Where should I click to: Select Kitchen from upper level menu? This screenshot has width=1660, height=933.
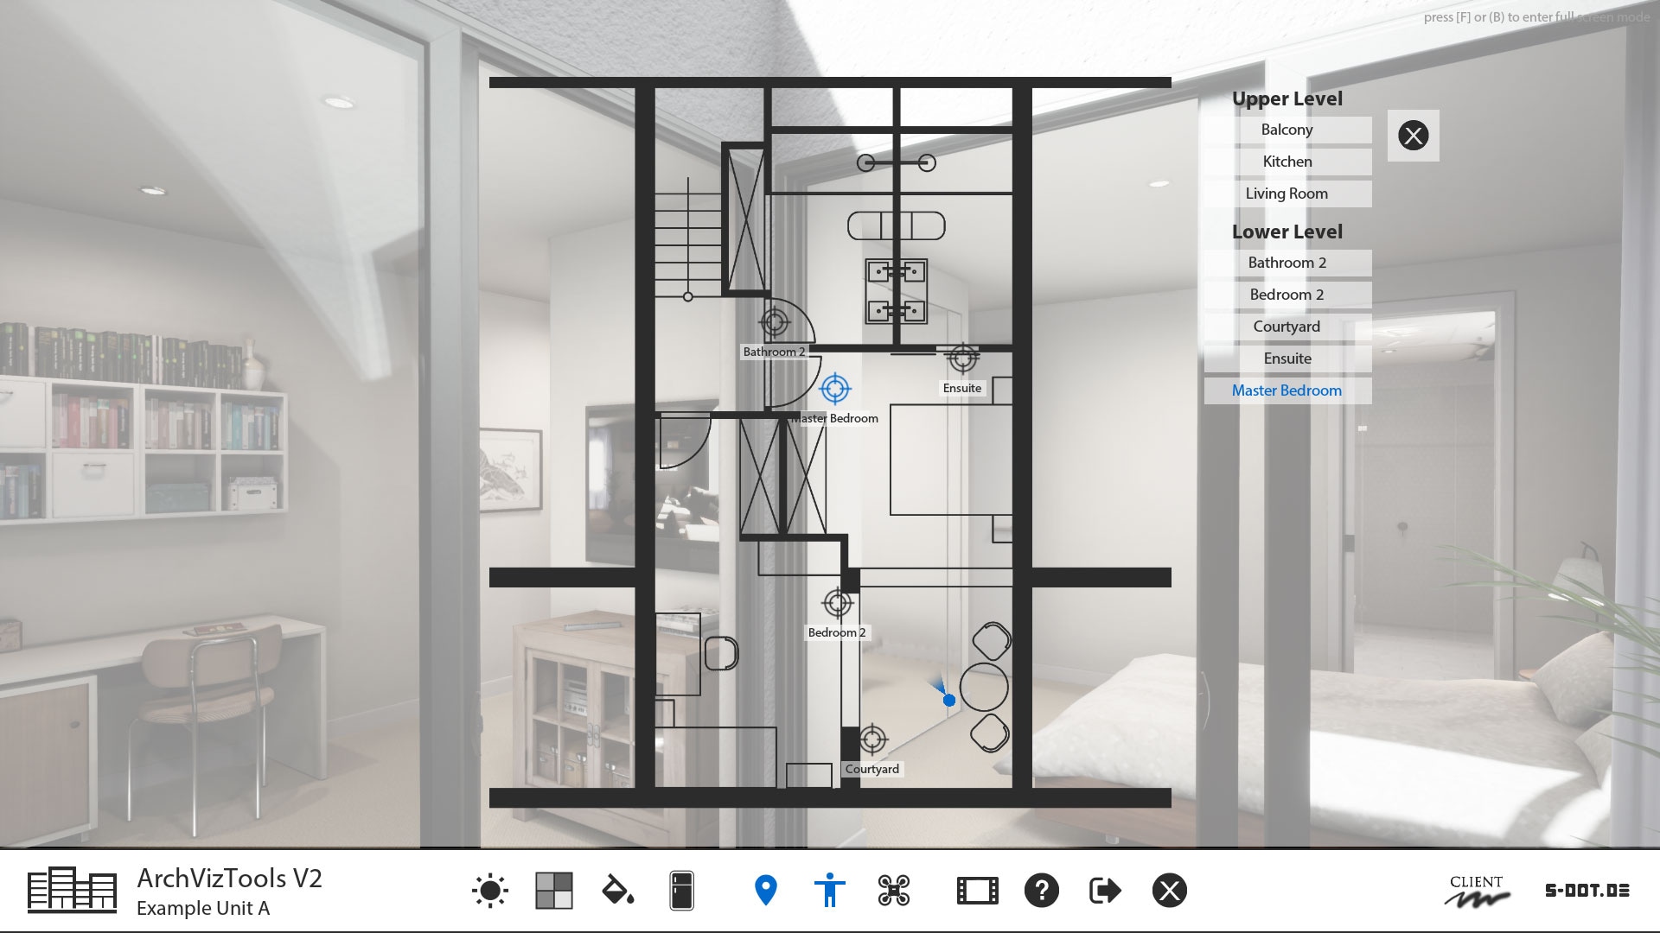[1286, 160]
